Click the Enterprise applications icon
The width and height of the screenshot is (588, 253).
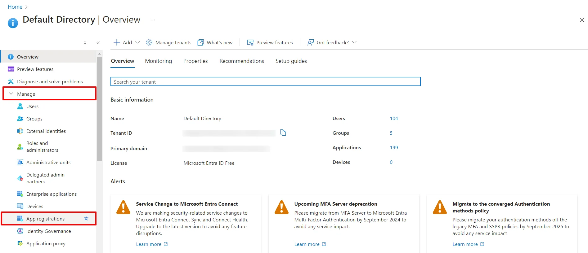click(20, 194)
